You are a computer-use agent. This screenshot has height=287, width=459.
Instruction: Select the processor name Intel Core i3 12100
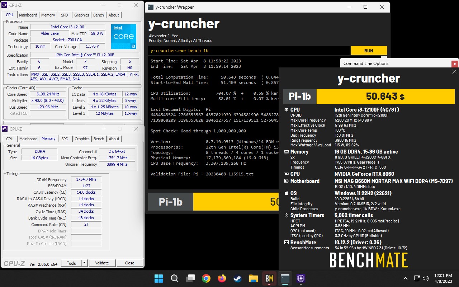[x=67, y=27]
